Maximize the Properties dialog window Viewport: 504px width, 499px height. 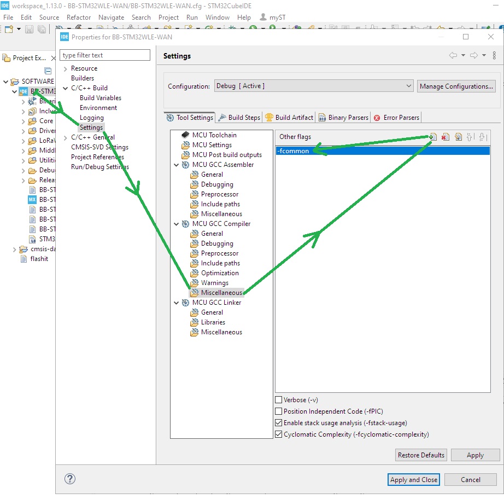coord(465,37)
